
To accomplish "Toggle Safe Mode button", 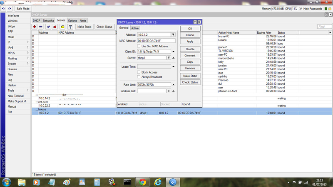I will (x=23, y=9).
